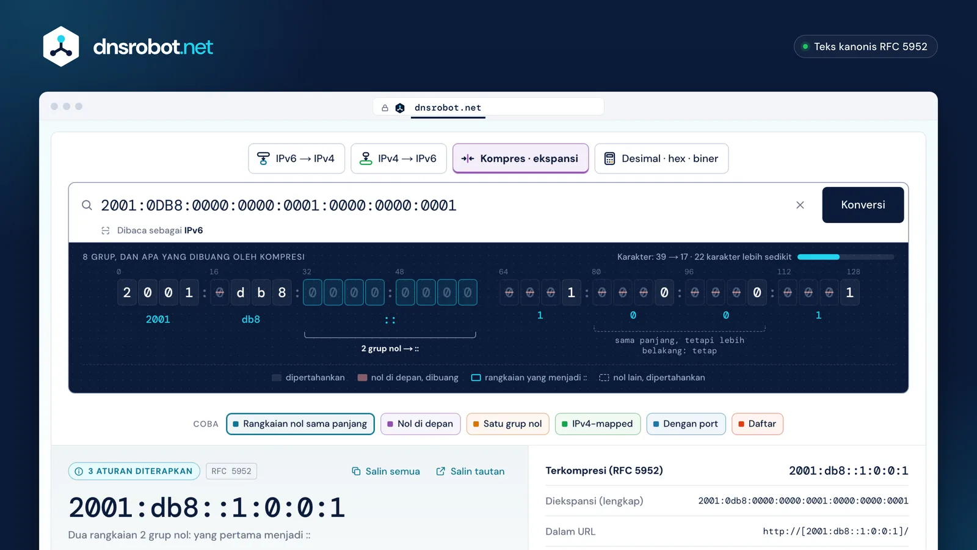Click the green dot in RFC 5952 badge
977x550 pixels.
point(805,46)
